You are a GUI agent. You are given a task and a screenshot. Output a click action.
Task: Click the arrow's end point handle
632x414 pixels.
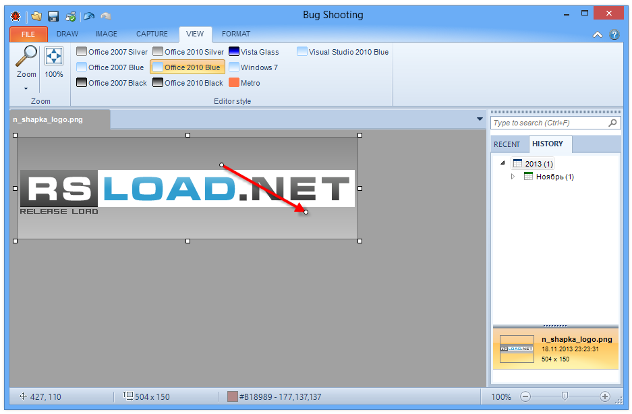click(306, 212)
